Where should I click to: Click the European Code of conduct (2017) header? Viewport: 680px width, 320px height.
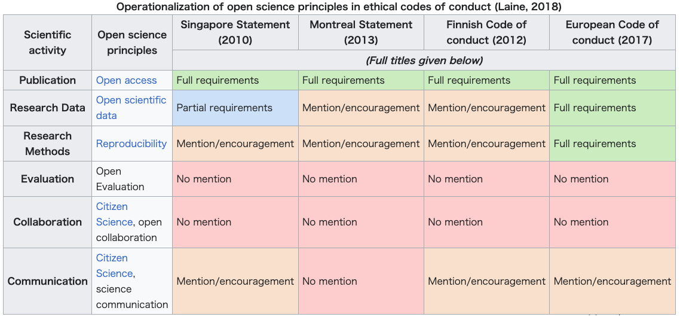(x=612, y=32)
